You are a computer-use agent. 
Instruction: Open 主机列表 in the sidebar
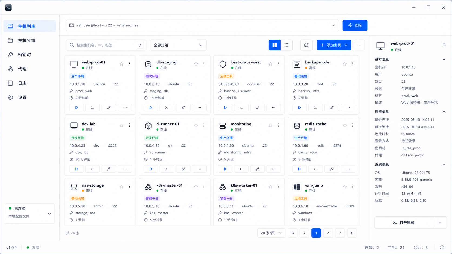tap(30, 26)
